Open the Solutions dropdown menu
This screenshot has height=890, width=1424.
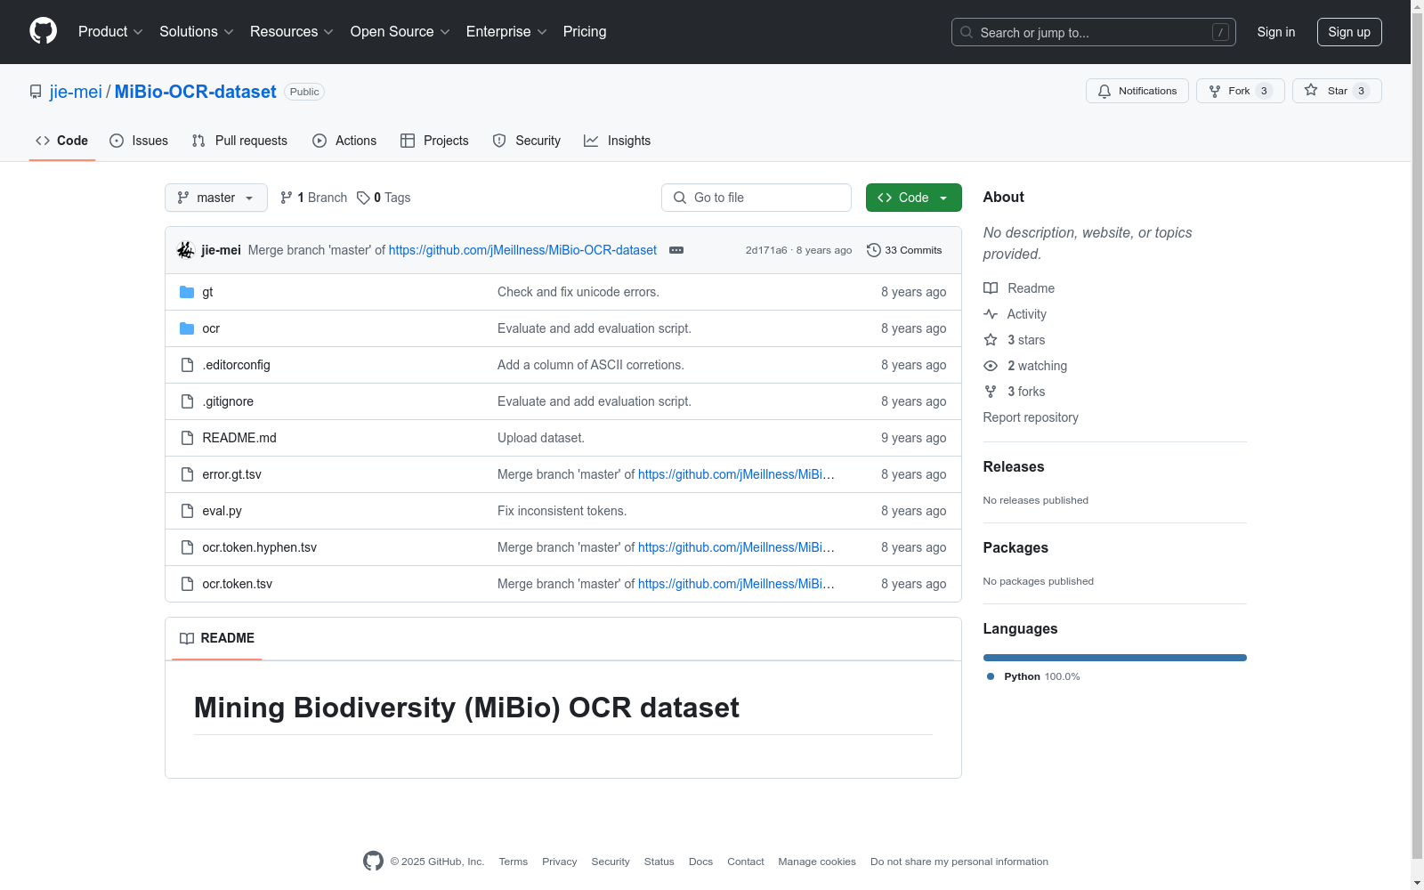pyautogui.click(x=197, y=31)
